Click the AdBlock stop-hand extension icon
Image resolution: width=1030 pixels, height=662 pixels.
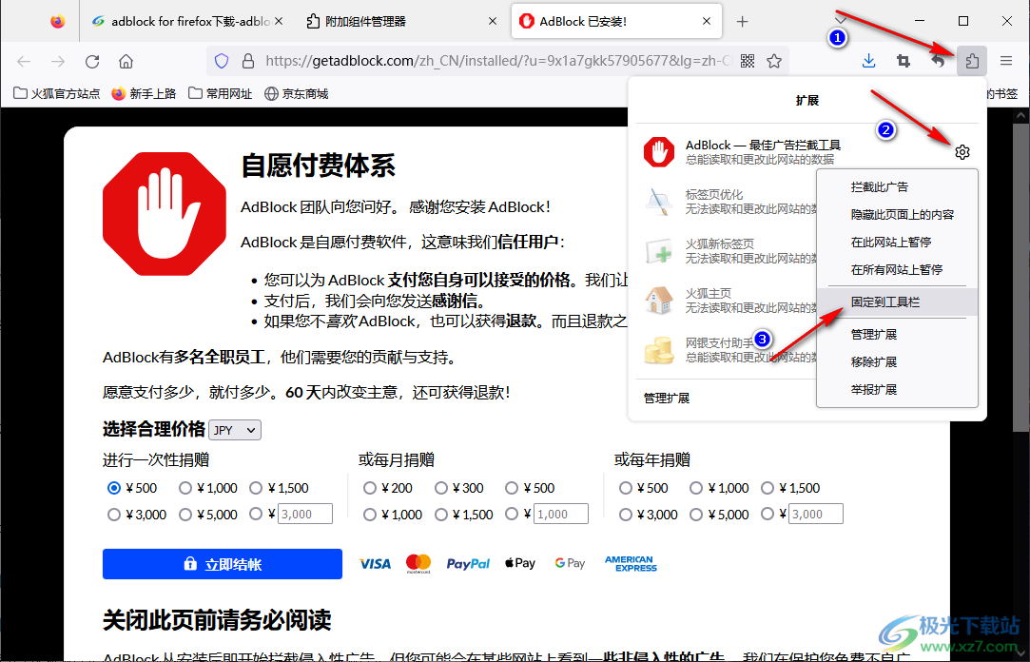659,152
